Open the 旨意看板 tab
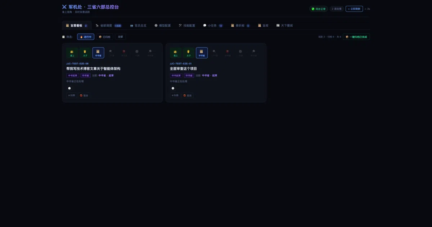Screen dimensions: 432x227 (77, 26)
